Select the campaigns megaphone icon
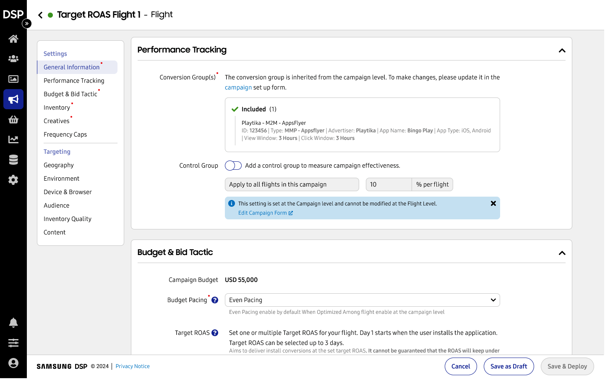This screenshot has width=605, height=379. pos(13,100)
